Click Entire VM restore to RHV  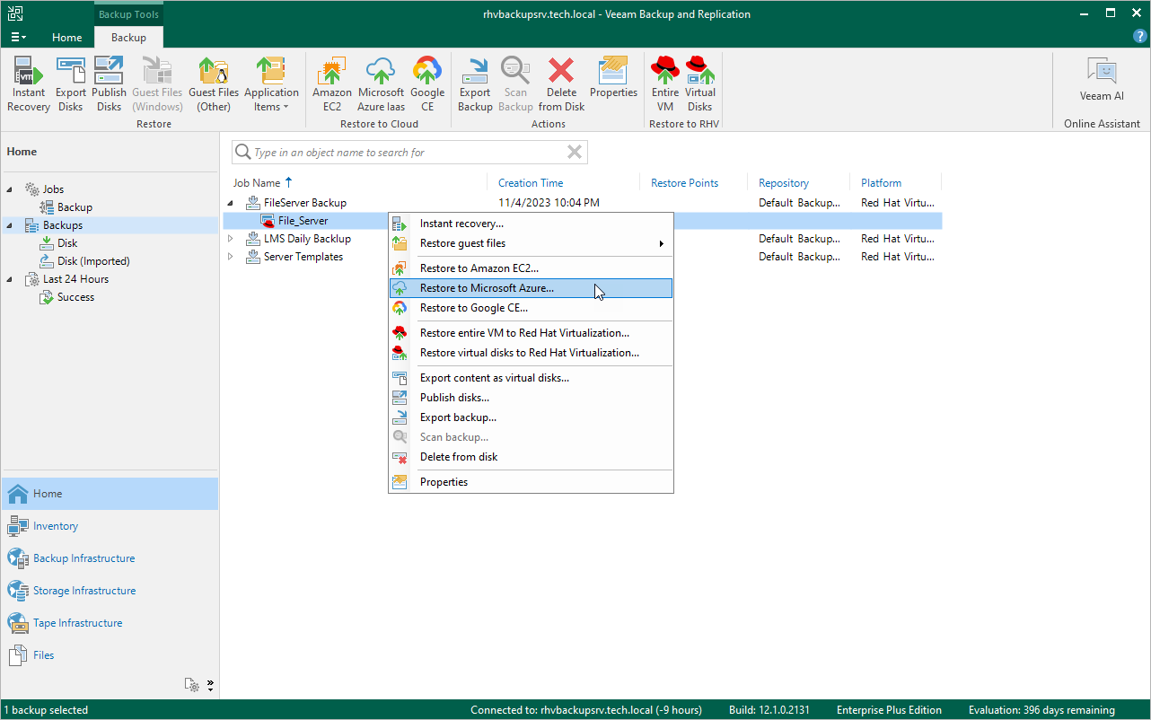(665, 84)
